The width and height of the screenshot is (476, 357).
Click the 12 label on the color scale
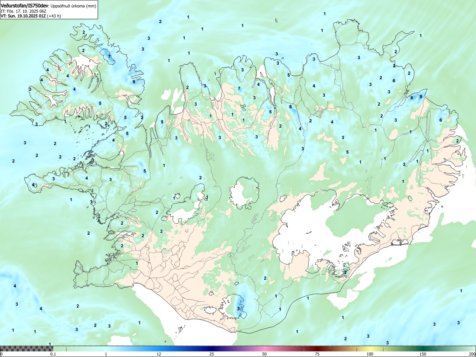pyautogui.click(x=159, y=354)
